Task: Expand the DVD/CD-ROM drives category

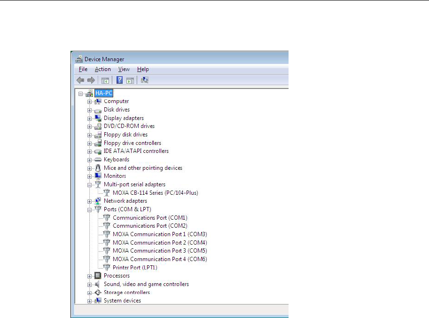Action: 89,127
